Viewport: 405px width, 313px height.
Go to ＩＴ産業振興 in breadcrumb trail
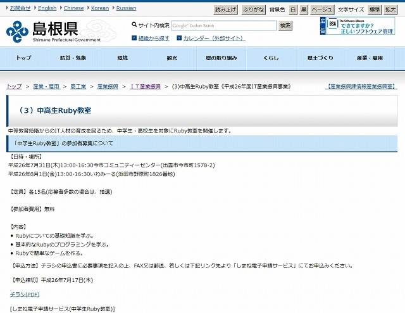(145, 86)
